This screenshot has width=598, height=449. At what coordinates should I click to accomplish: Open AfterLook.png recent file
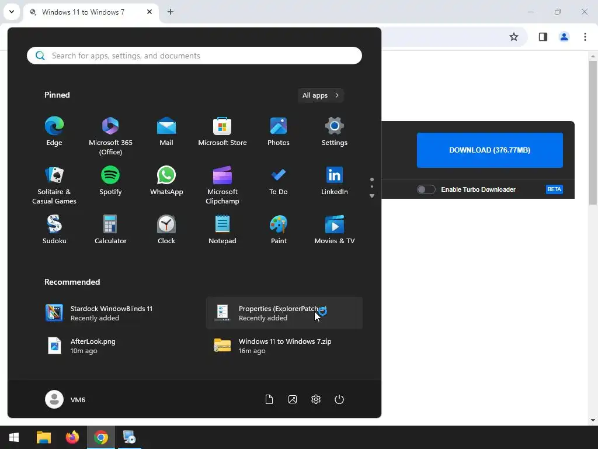tap(116, 346)
